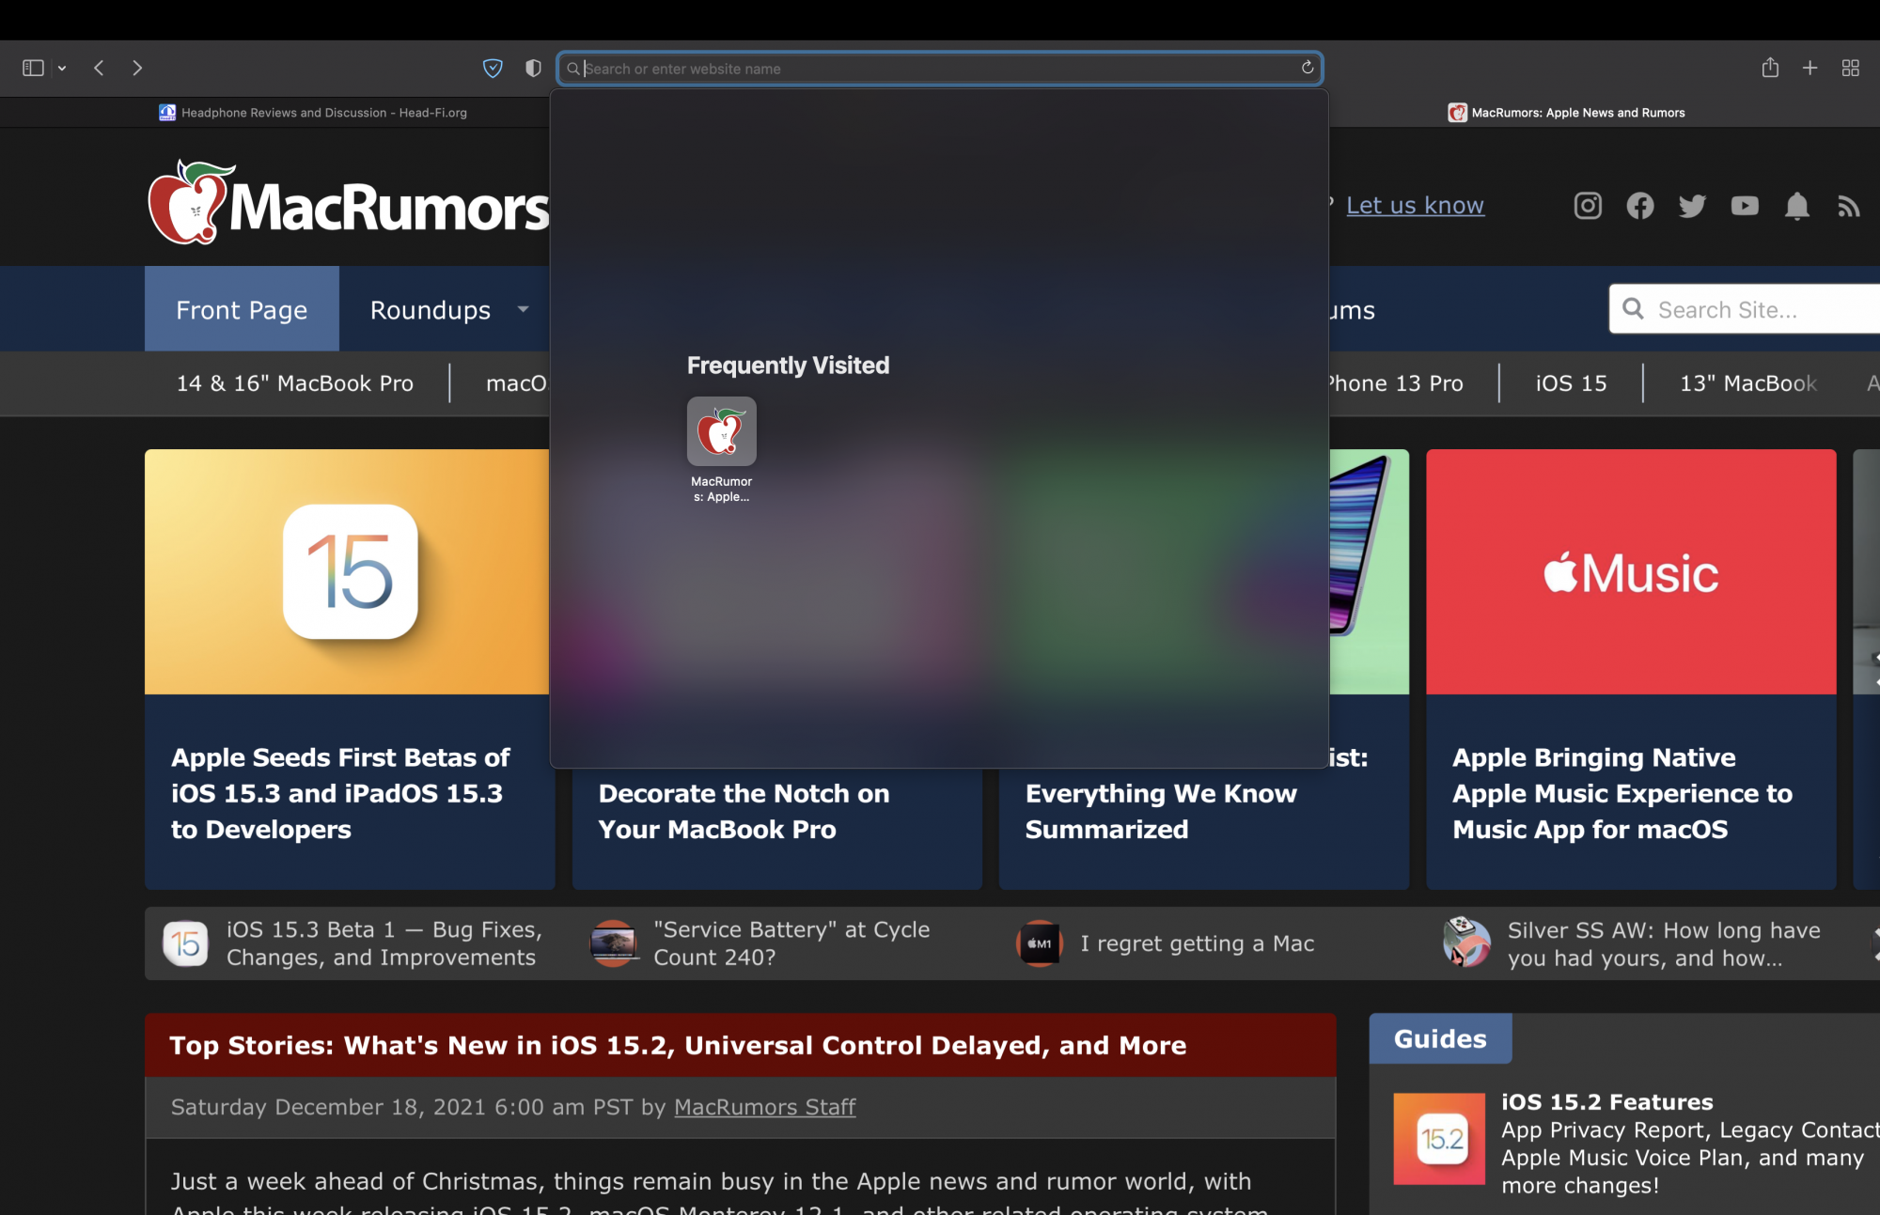Image resolution: width=1880 pixels, height=1215 pixels.
Task: Click the Front Page navigation tab
Action: (242, 309)
